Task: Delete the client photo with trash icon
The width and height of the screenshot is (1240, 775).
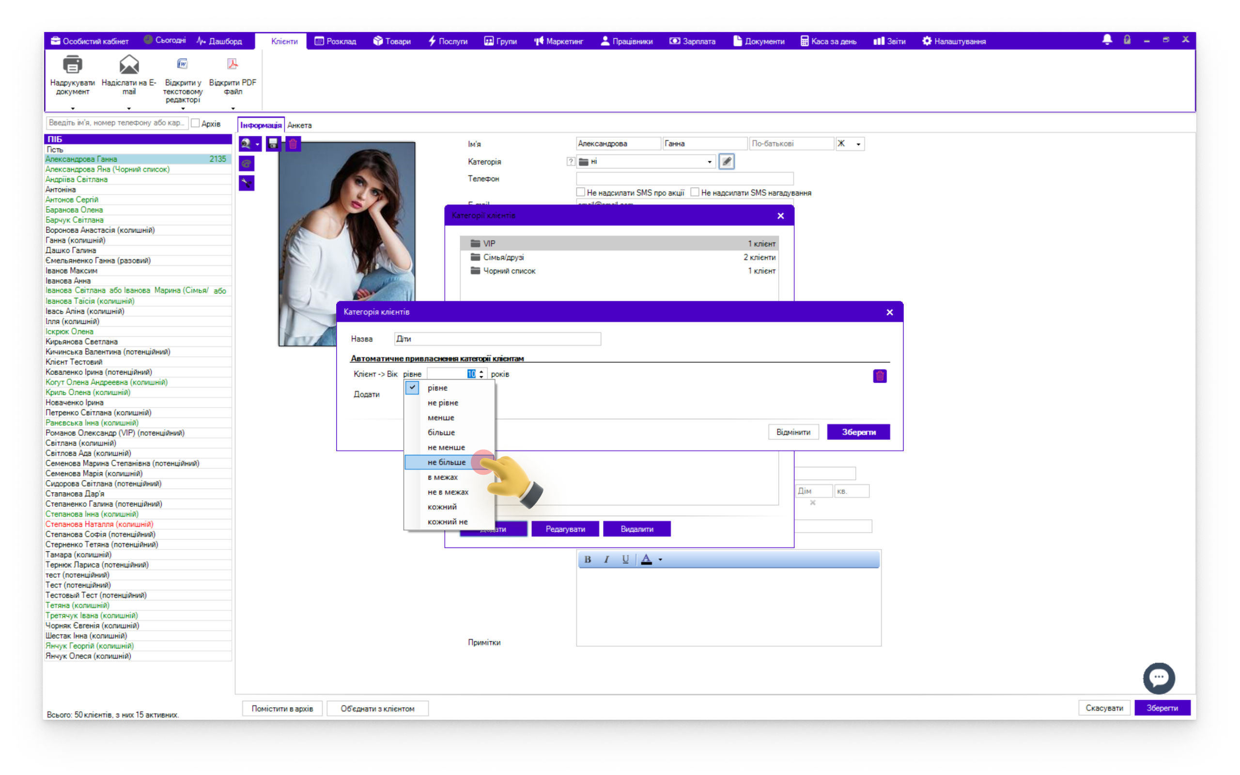Action: coord(293,143)
